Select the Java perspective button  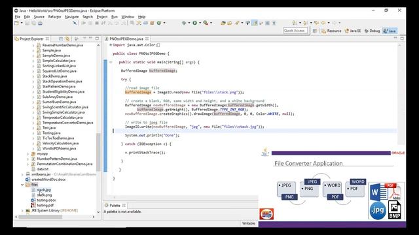(390, 31)
